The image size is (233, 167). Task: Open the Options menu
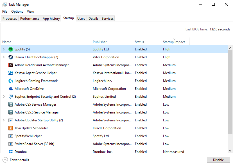17,11
